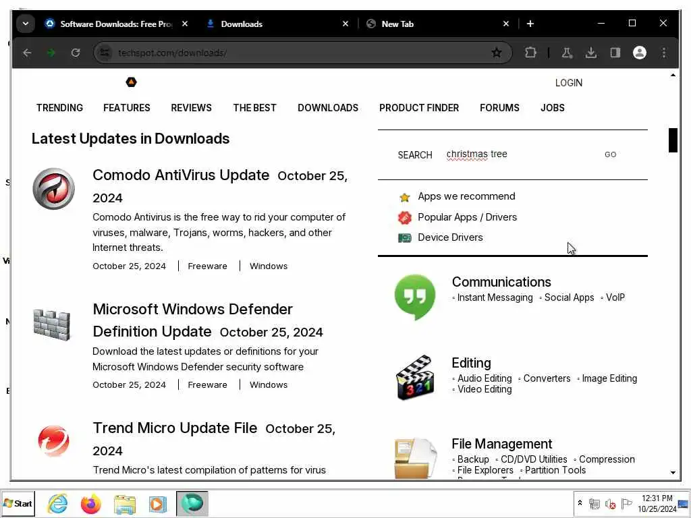Open THE BEST menu
Viewport: 691px width, 518px height.
pos(254,108)
